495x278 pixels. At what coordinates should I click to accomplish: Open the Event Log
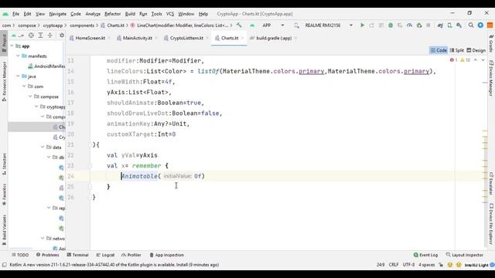coord(425,255)
